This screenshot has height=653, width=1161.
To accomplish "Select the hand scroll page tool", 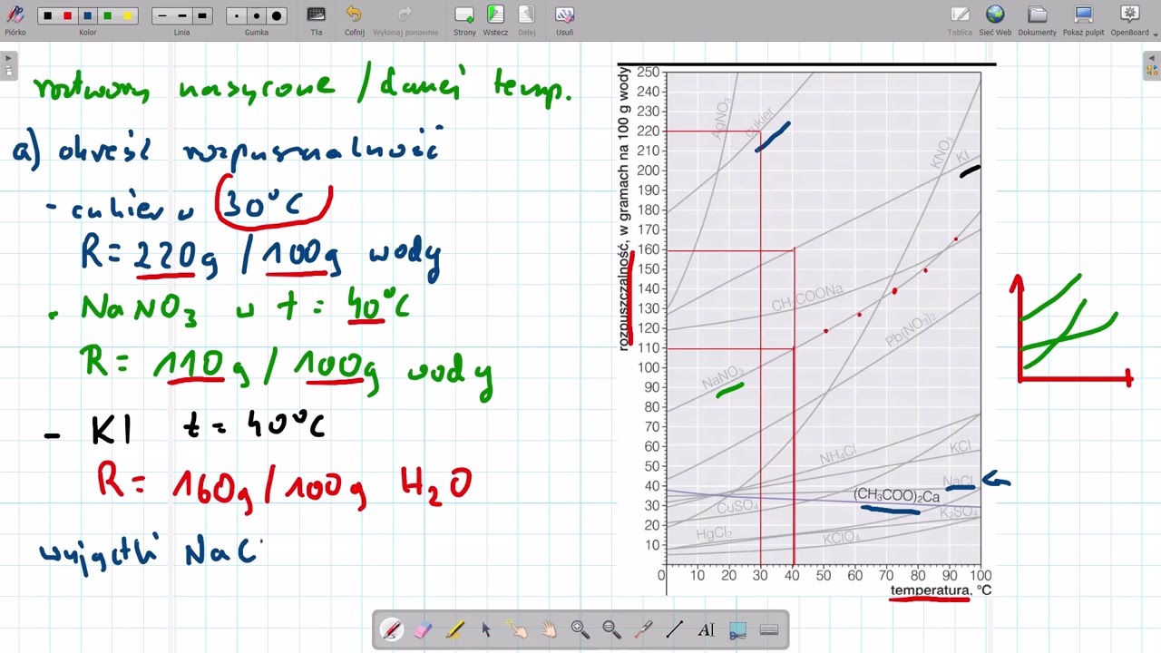I will tap(549, 629).
